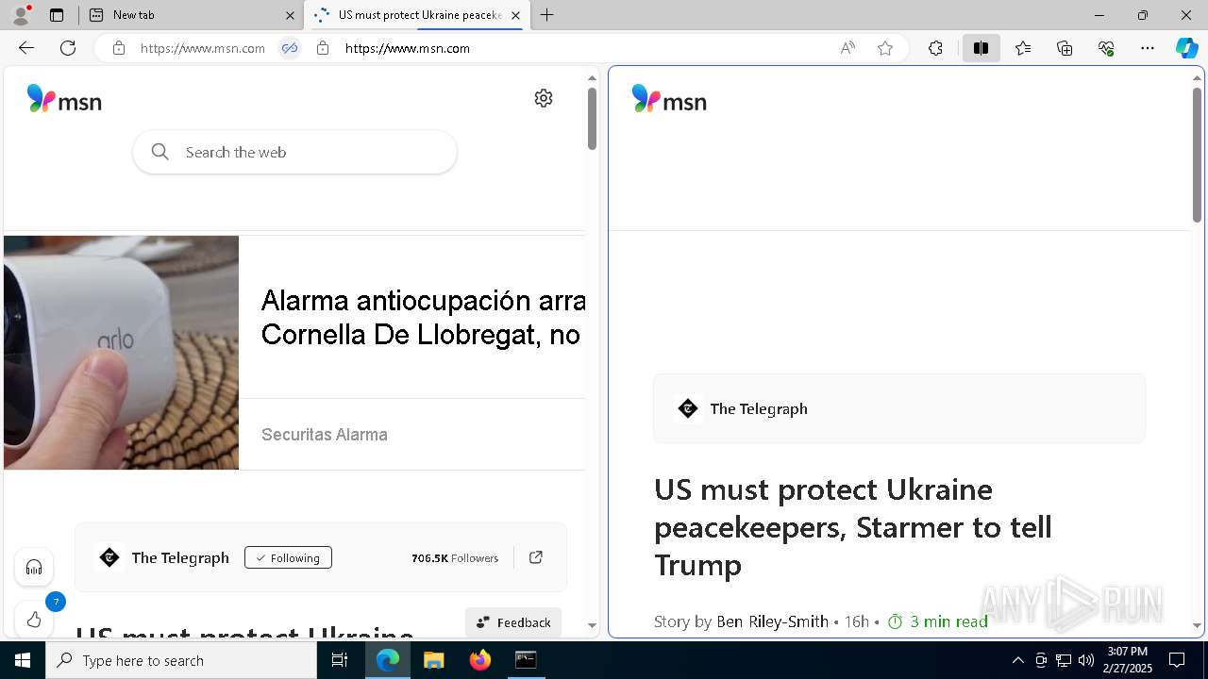Image resolution: width=1208 pixels, height=679 pixels.
Task: Open the Extensions puzzle icon
Action: pos(935,48)
